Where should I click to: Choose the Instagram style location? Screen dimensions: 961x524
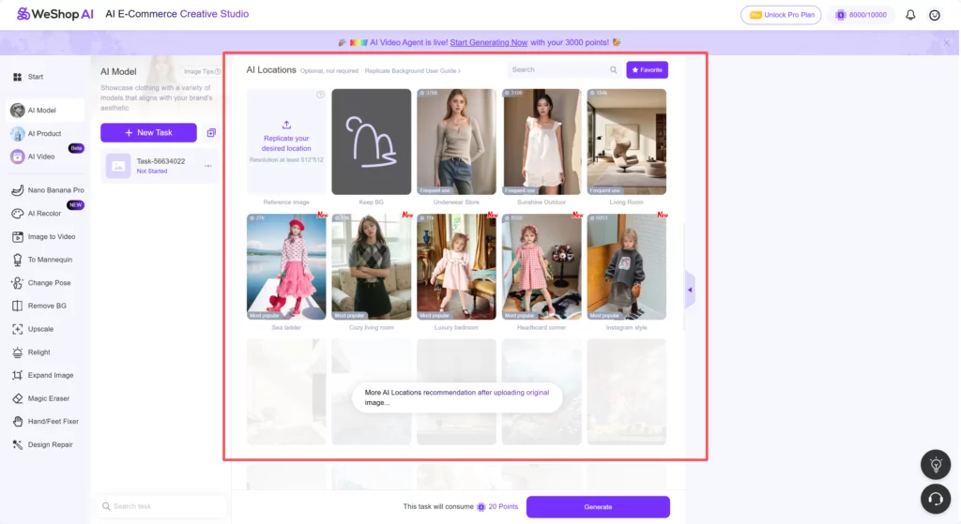click(x=626, y=267)
